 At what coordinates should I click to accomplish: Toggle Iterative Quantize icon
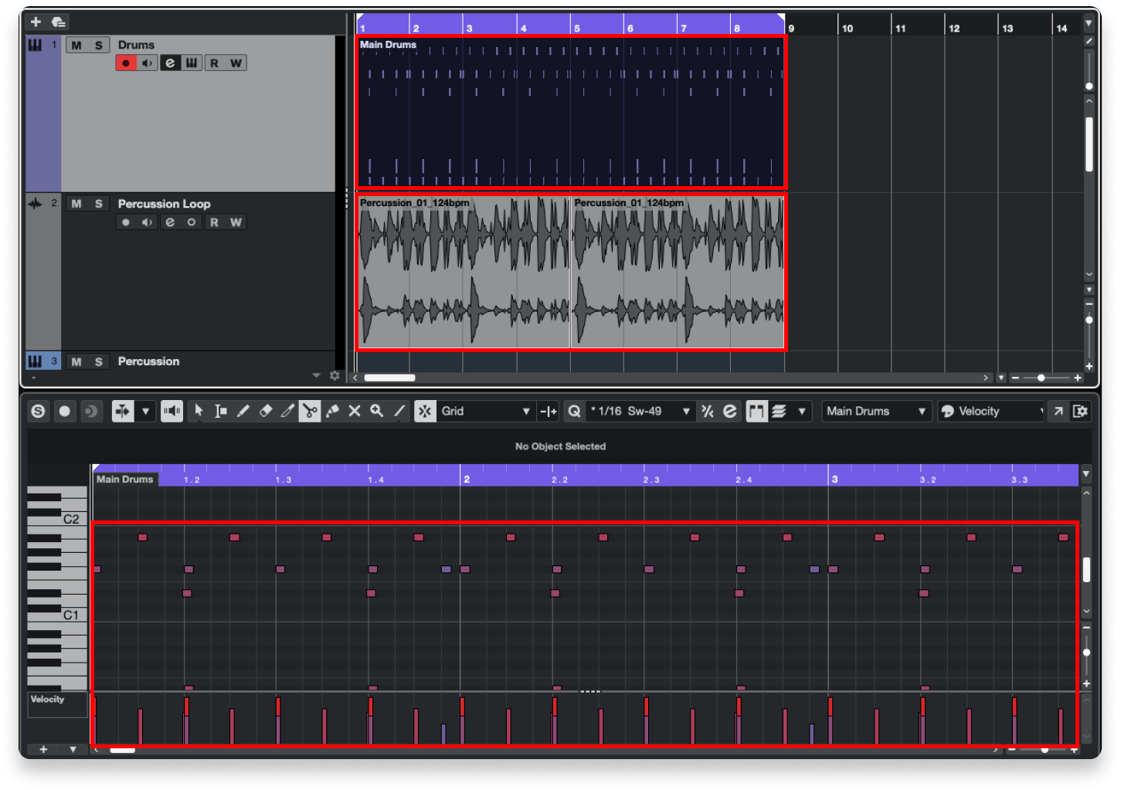pos(708,411)
